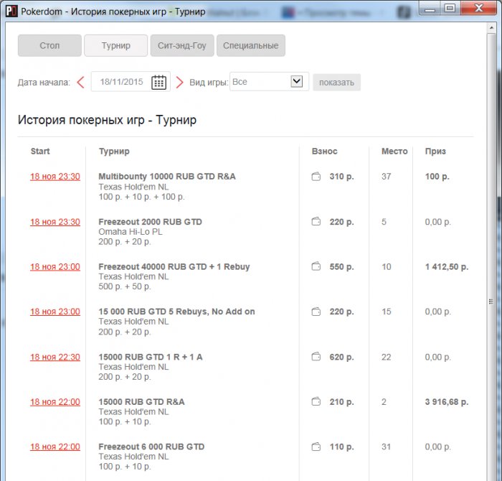502x481 pixels.
Task: Click wallet icon in 15 000 RUB GTD 5 Rebuys row
Action: coord(316,312)
